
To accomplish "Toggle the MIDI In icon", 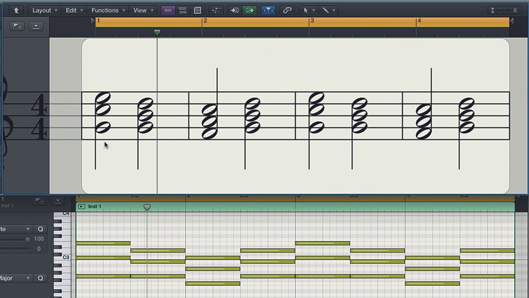I will pos(234,10).
